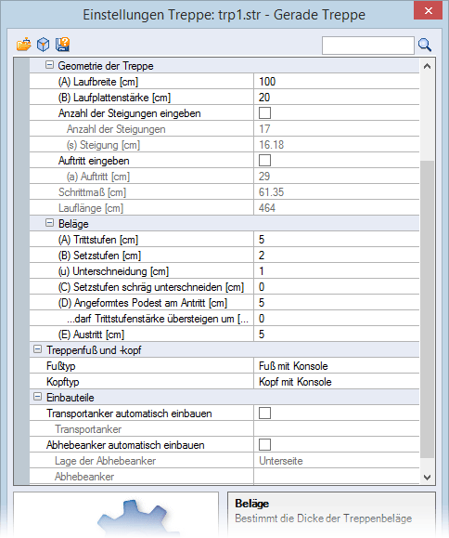Image resolution: width=449 pixels, height=538 pixels.
Task: Open the Kopftyp value Kopf mit Konsole
Action: coord(337,382)
